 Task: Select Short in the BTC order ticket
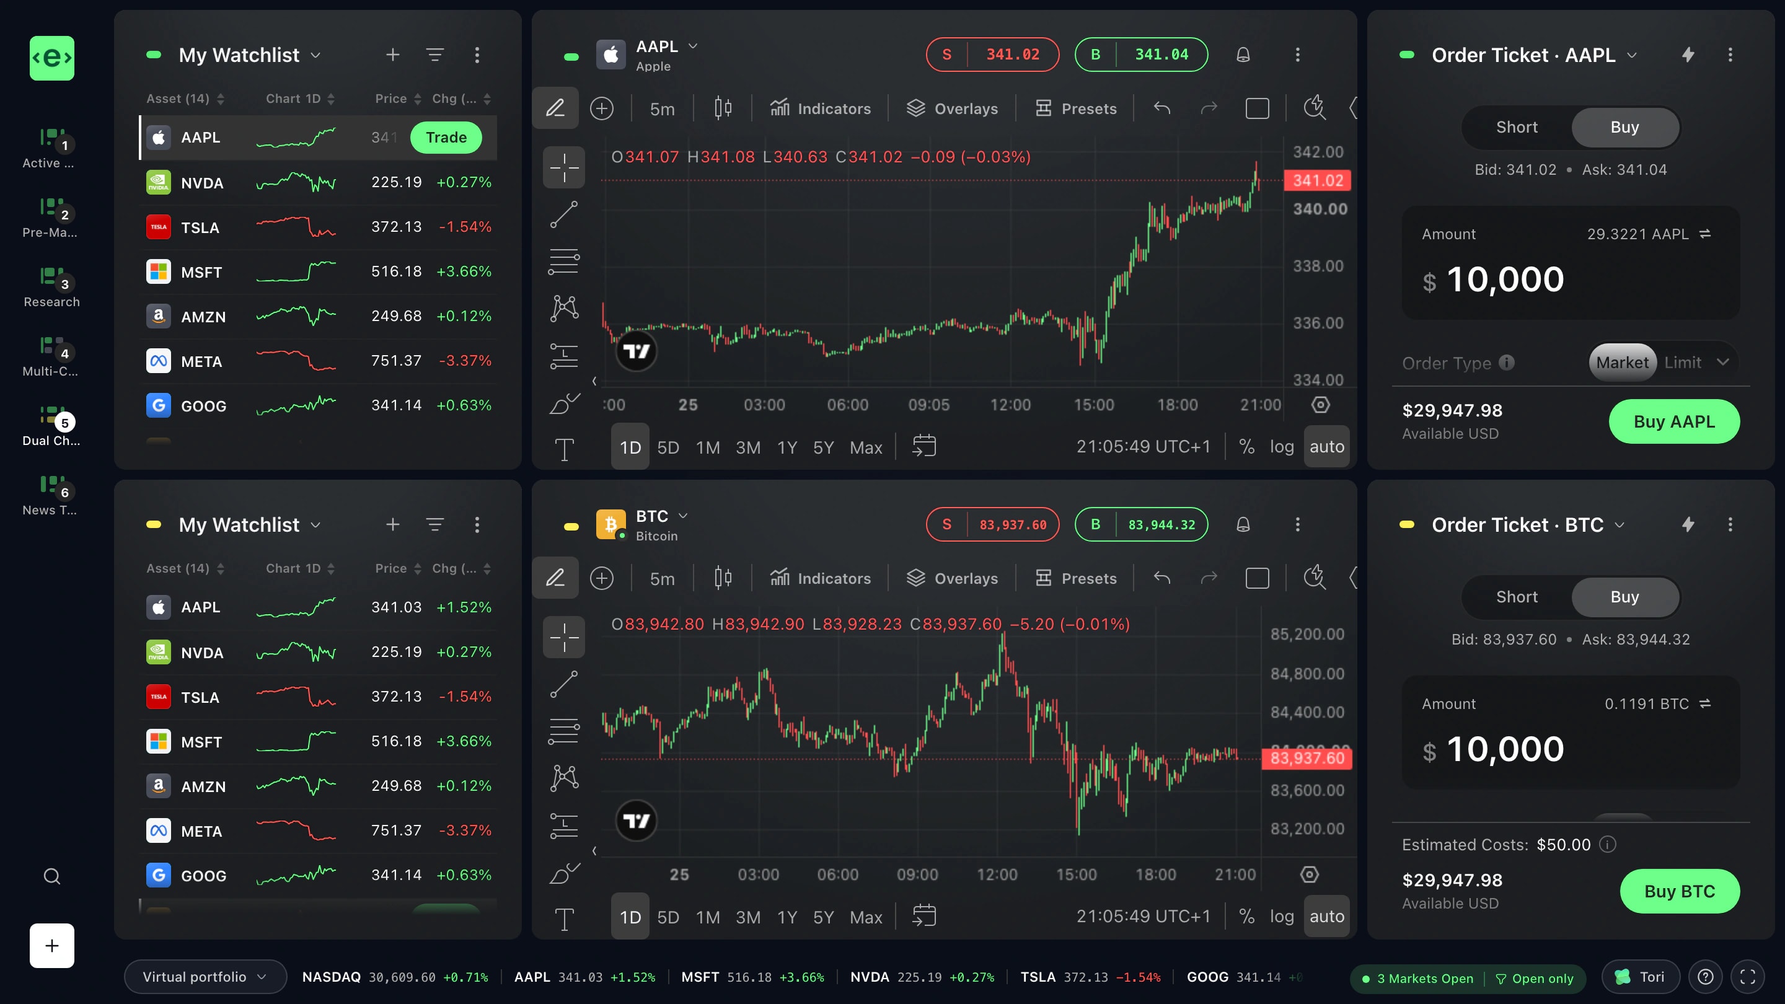(x=1516, y=597)
